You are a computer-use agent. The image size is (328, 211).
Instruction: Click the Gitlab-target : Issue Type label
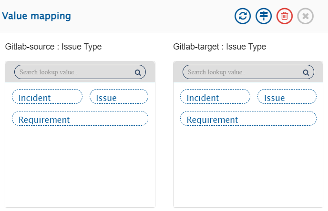pos(220,47)
